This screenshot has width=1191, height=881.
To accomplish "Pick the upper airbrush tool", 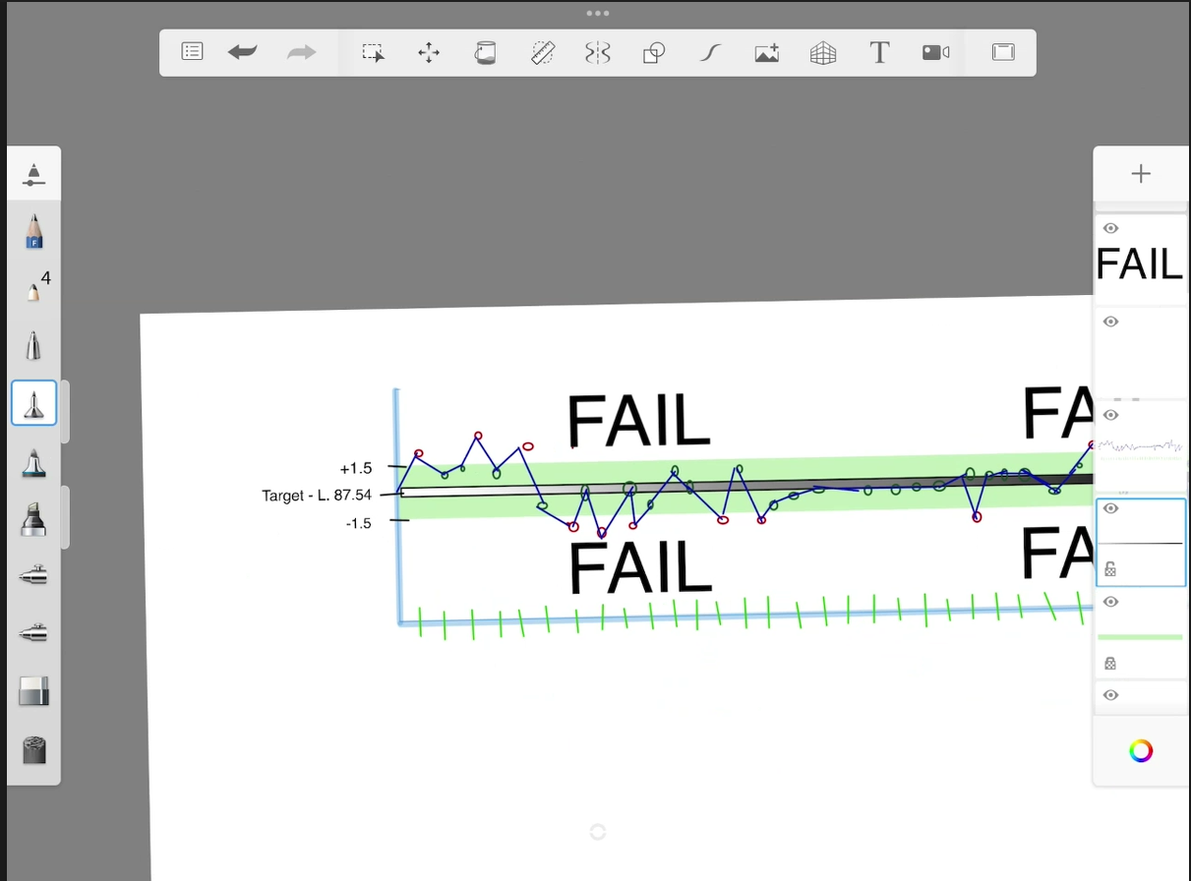I will coord(34,576).
